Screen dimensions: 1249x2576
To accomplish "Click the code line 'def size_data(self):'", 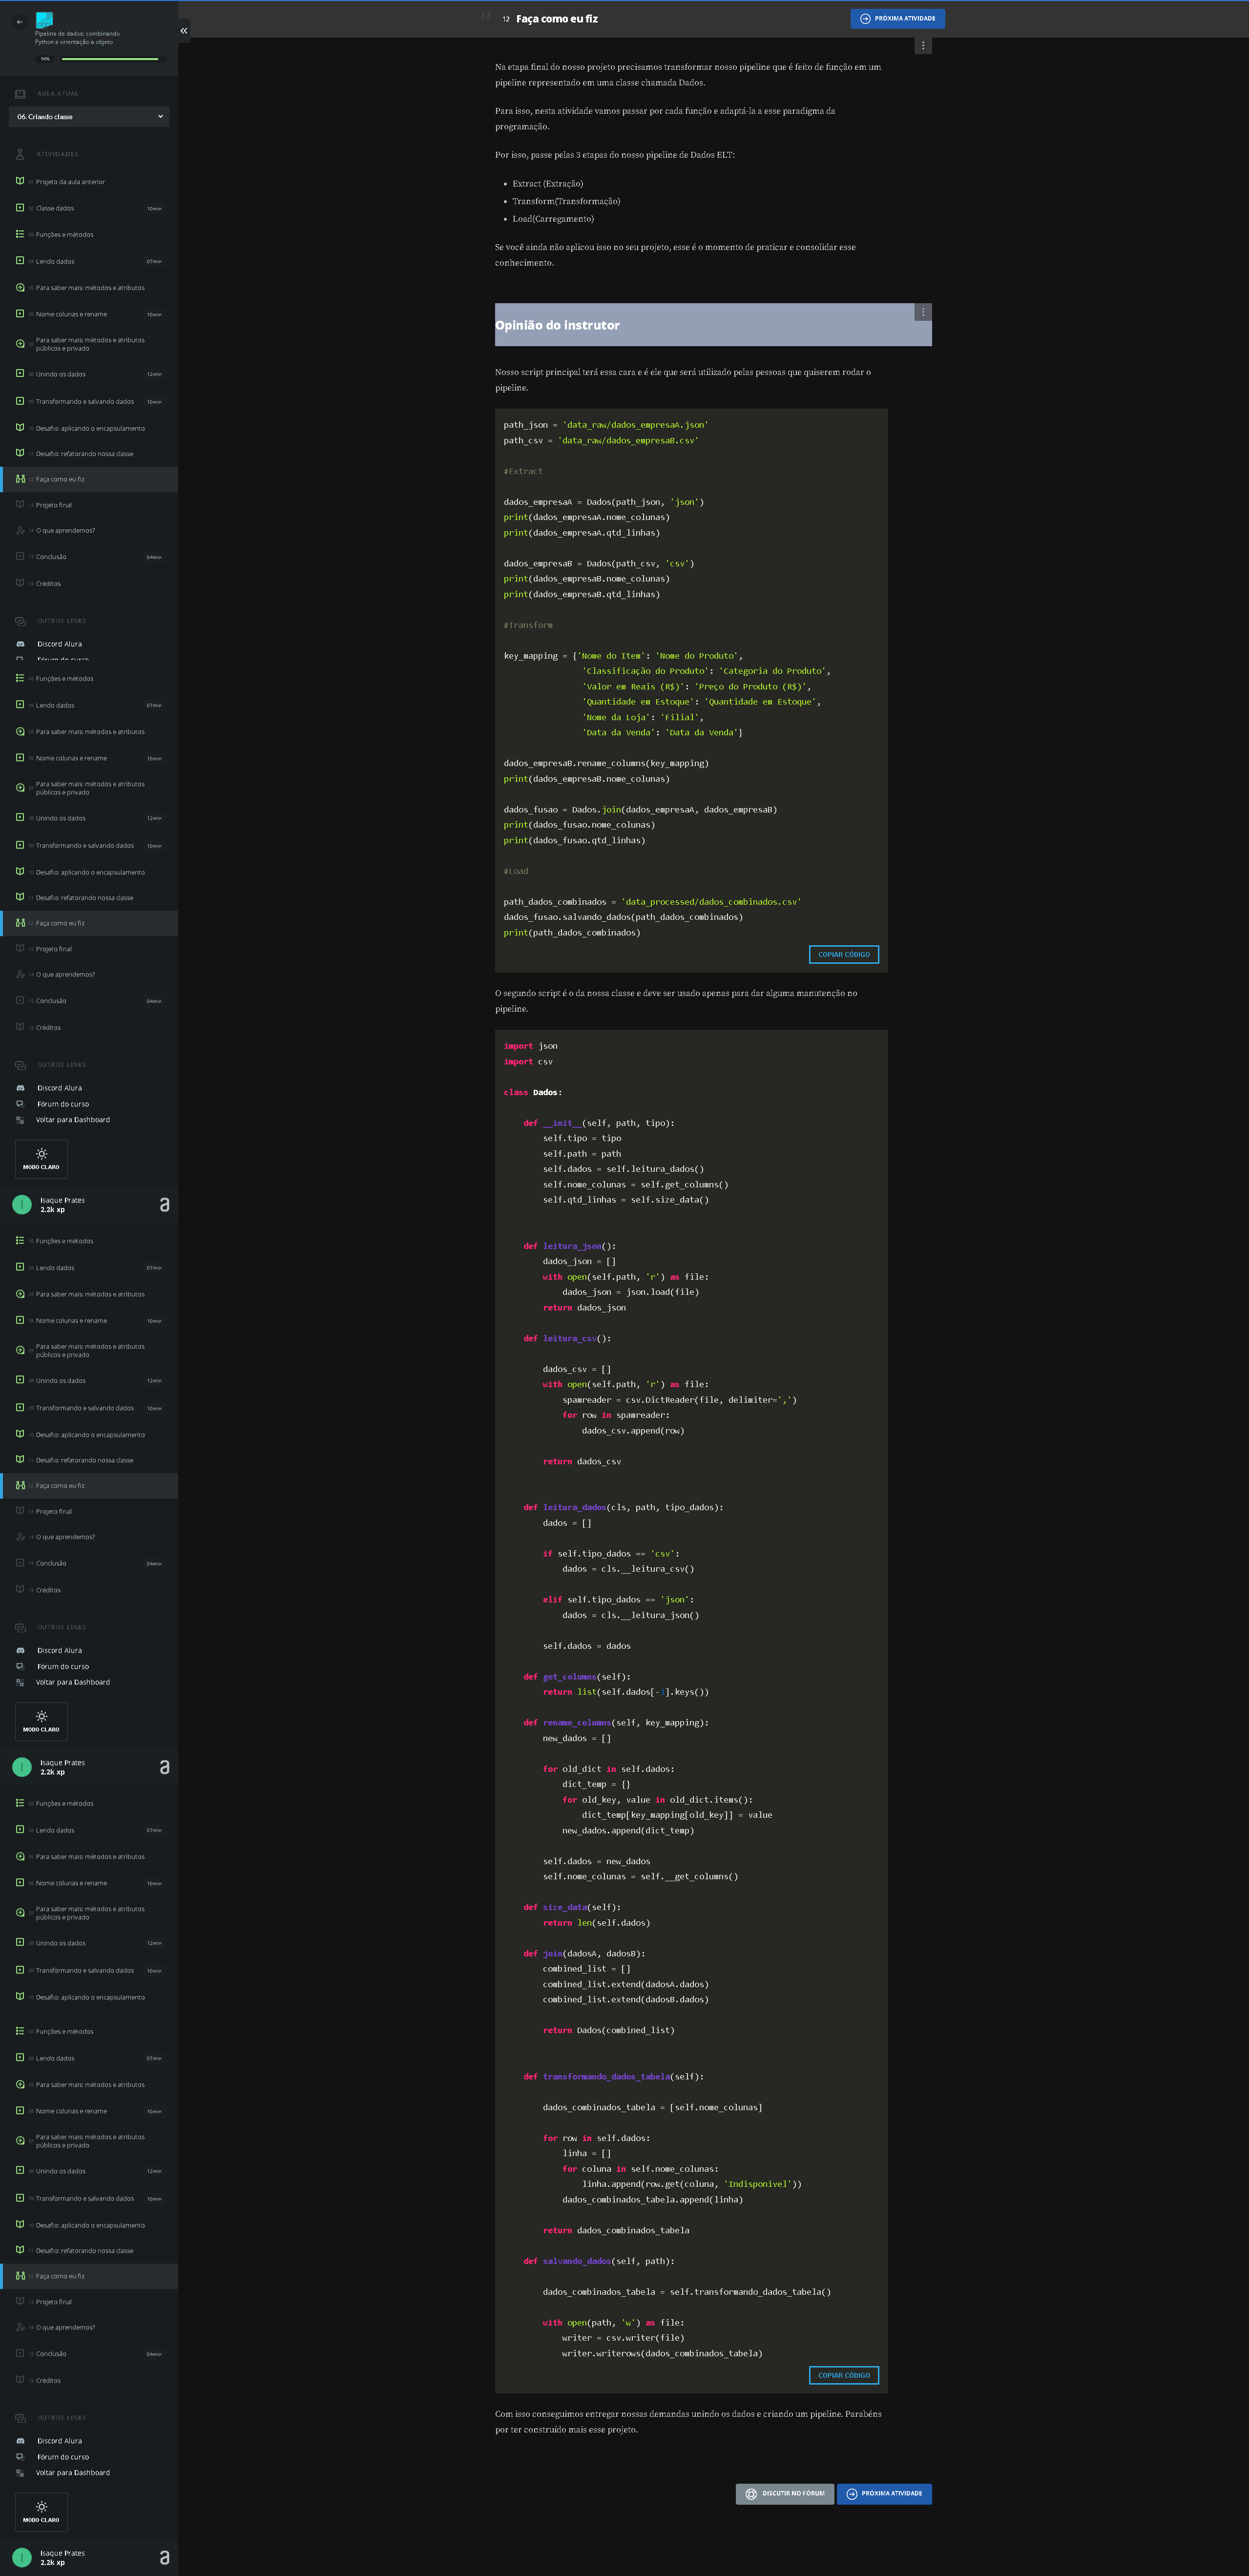I will click(x=572, y=1907).
